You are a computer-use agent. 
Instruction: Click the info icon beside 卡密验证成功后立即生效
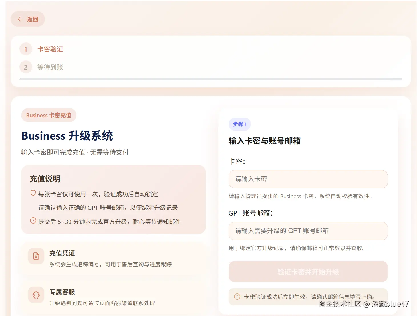click(237, 297)
